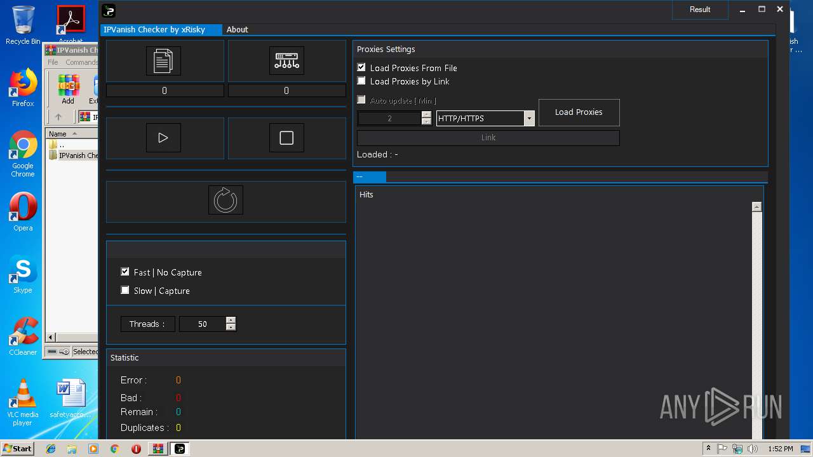This screenshot has width=813, height=457.
Task: Open Google Chrome desktop shortcut
Action: click(x=23, y=154)
